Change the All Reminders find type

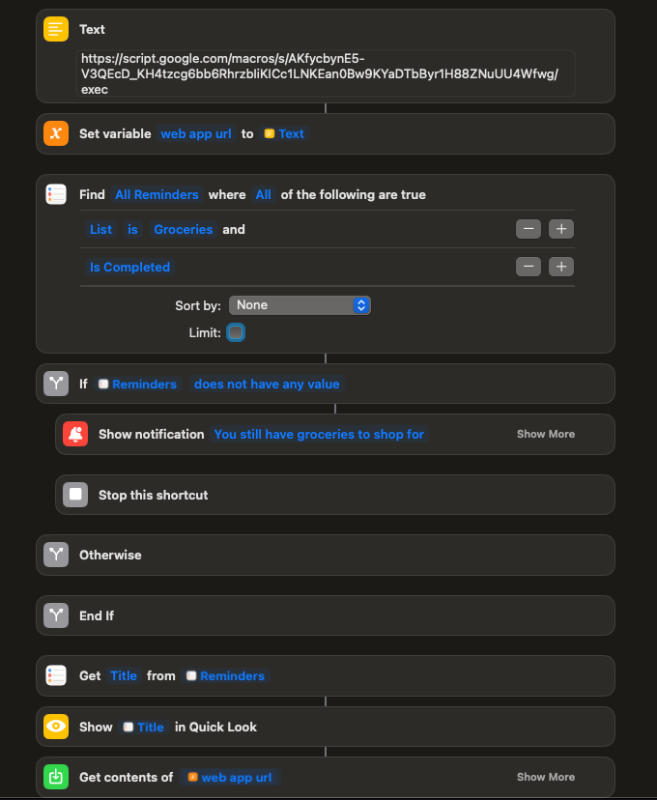point(157,195)
